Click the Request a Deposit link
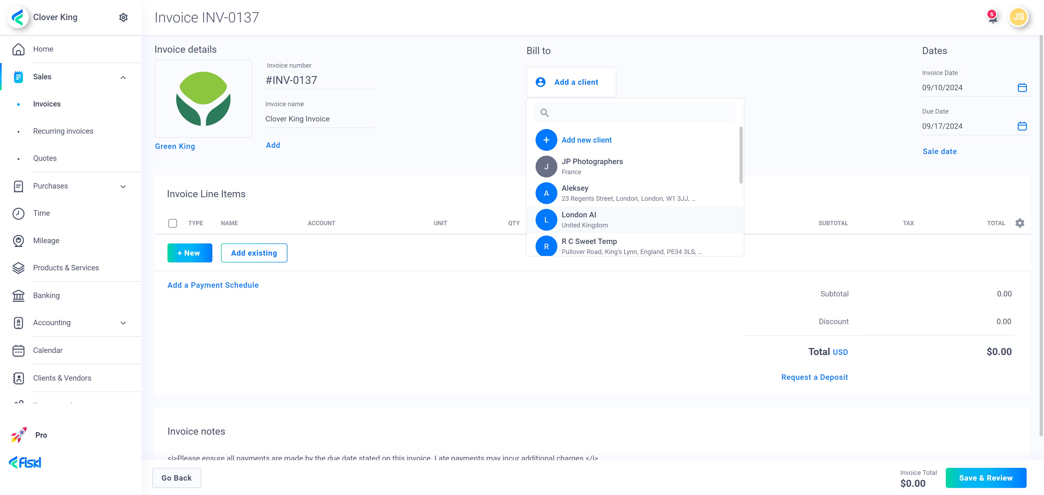1044x495 pixels. pos(815,377)
